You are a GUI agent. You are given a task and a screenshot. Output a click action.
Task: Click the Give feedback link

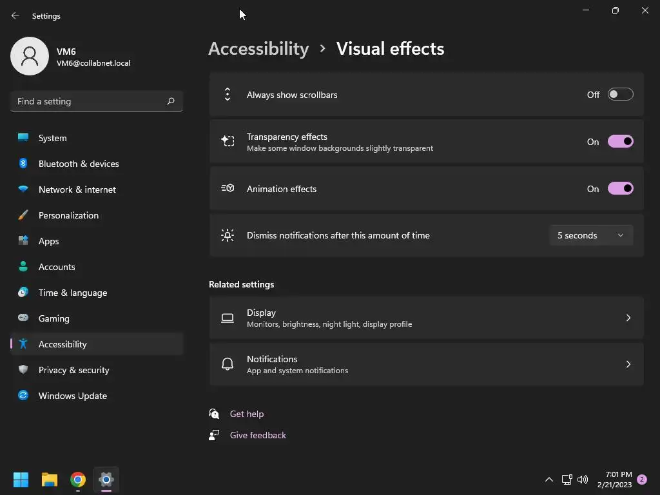click(x=258, y=435)
